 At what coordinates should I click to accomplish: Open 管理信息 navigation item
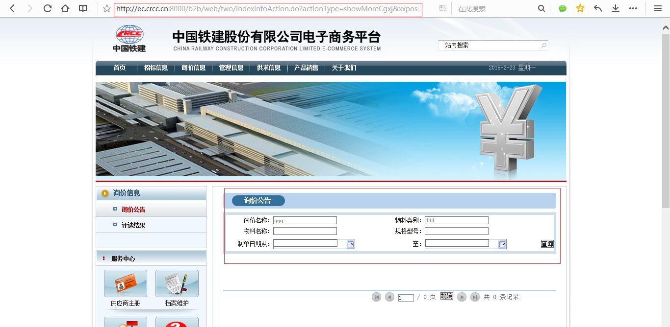231,68
